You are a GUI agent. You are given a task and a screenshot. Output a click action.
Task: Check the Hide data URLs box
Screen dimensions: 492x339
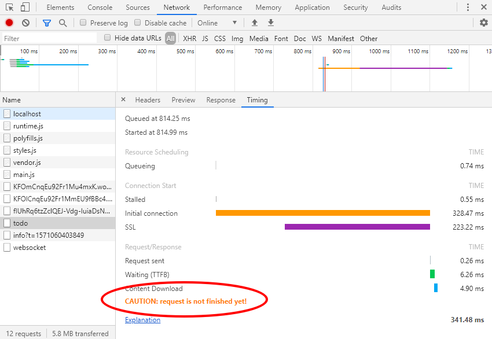pos(107,38)
